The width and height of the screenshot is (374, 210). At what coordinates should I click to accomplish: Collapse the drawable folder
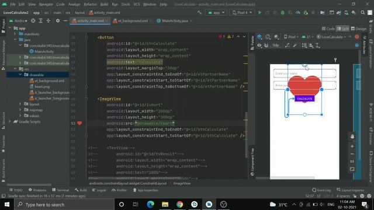[x=20, y=75]
